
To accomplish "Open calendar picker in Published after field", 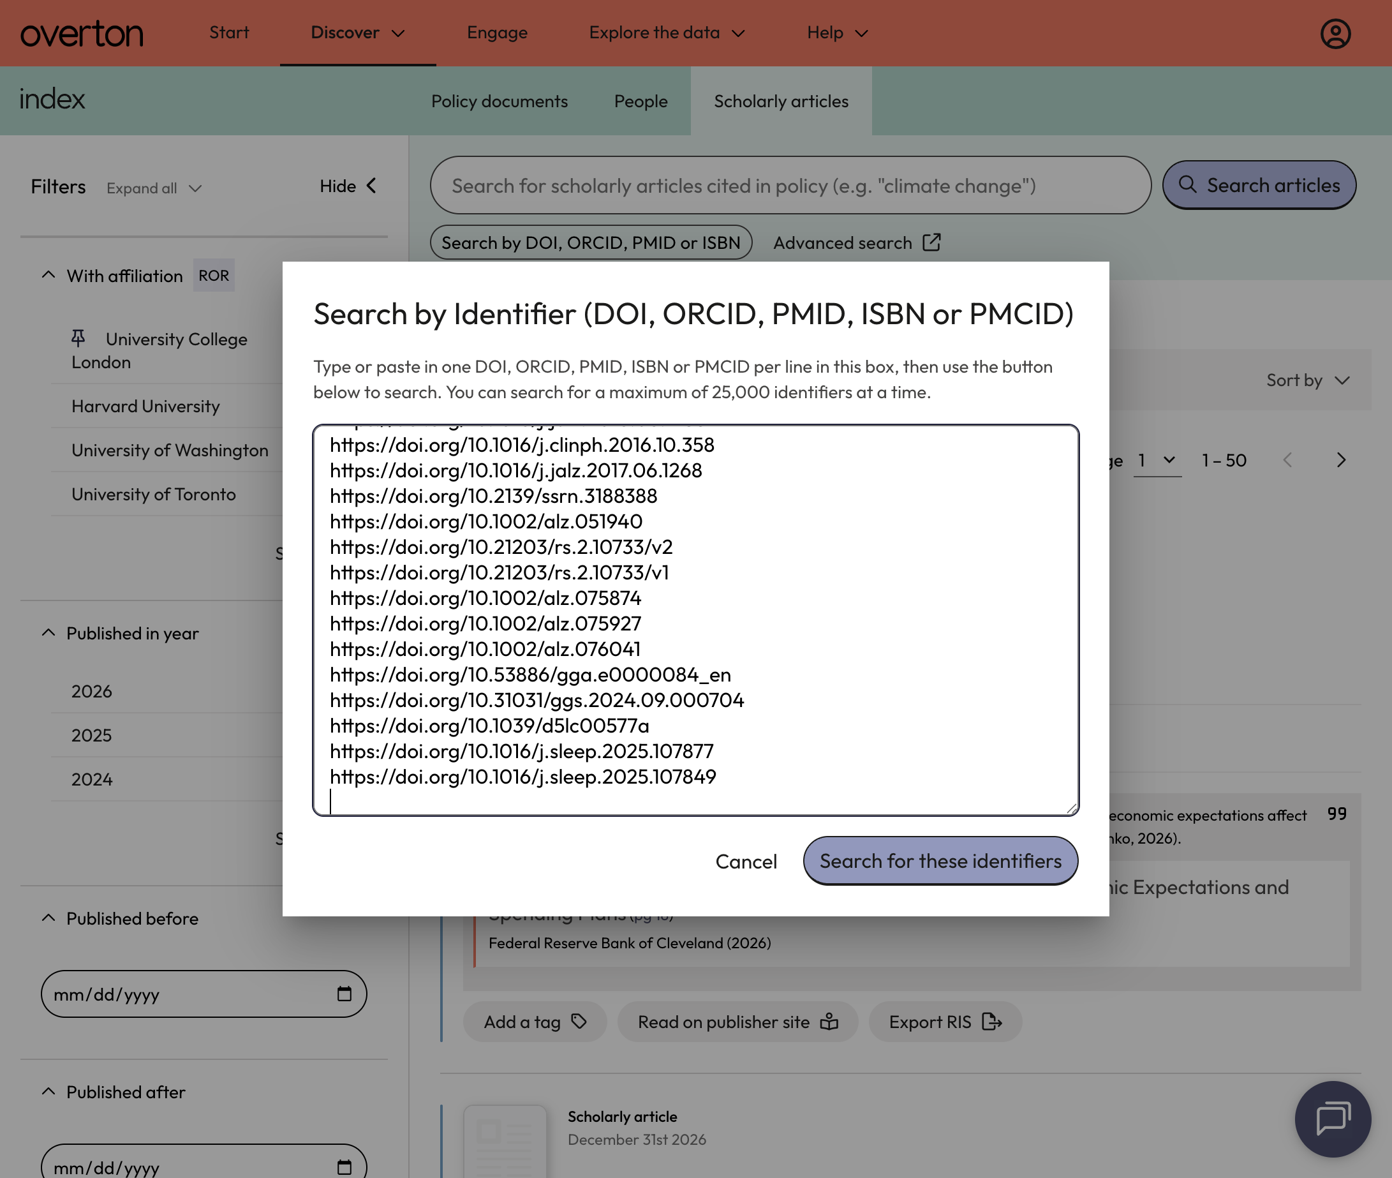I will tap(344, 1167).
